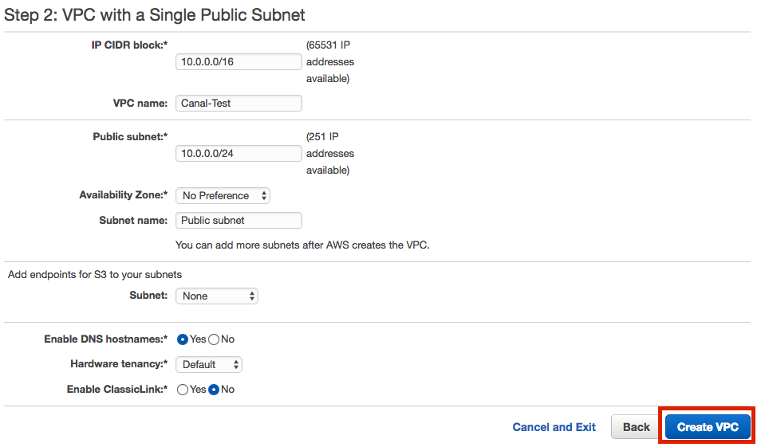
Task: Choose Yes for Enable ClassicLink
Action: pos(183,390)
